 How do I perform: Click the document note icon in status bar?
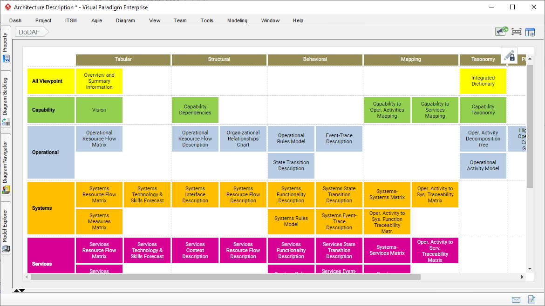(531, 299)
